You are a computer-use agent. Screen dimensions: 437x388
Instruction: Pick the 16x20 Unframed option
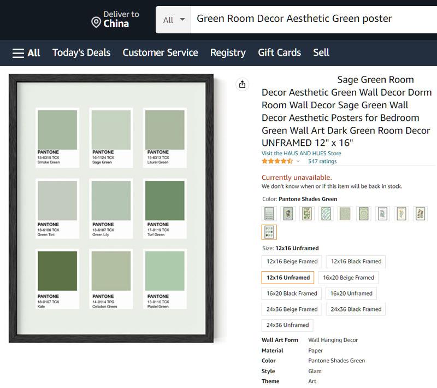(x=351, y=293)
